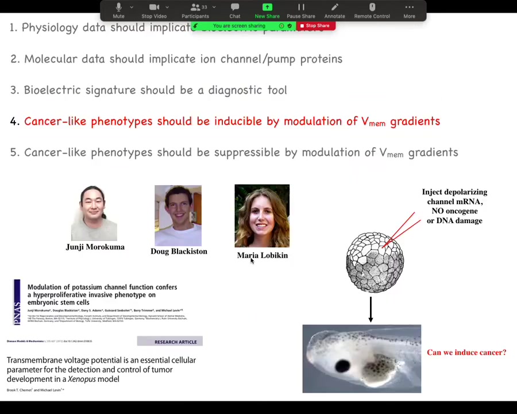Open the Annotate tools
The height and width of the screenshot is (414, 517).
pyautogui.click(x=334, y=10)
